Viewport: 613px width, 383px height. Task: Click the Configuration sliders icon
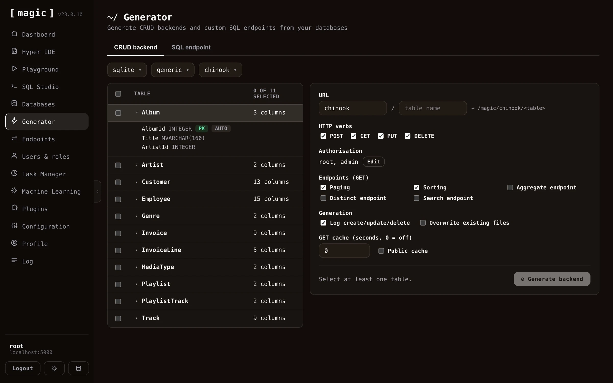point(14,226)
